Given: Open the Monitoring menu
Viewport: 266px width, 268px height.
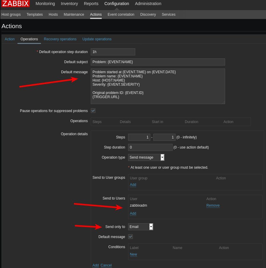Looking at the screenshot, I should pos(45,4).
